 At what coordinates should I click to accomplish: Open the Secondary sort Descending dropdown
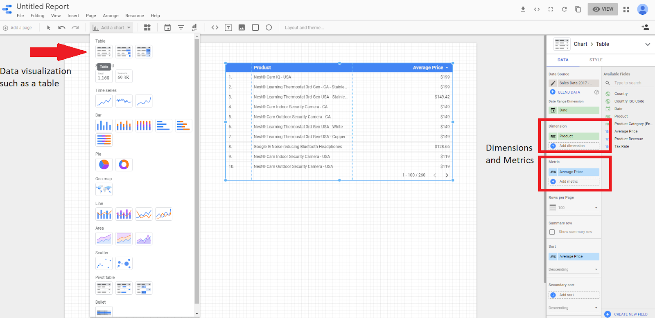pyautogui.click(x=574, y=308)
